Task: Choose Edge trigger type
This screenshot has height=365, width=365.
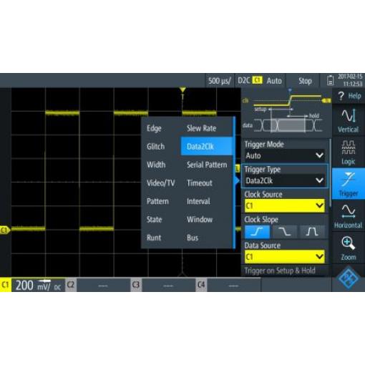Action: click(154, 128)
